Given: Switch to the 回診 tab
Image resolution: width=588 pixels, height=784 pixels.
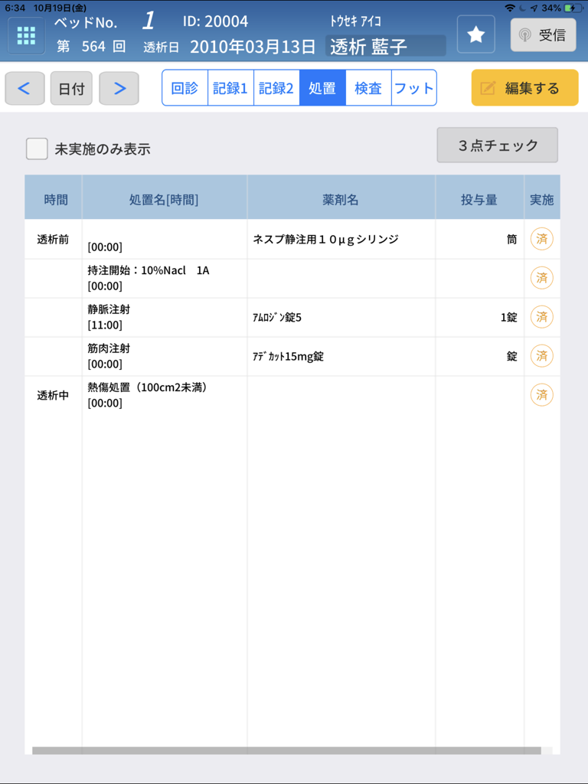Looking at the screenshot, I should [185, 88].
